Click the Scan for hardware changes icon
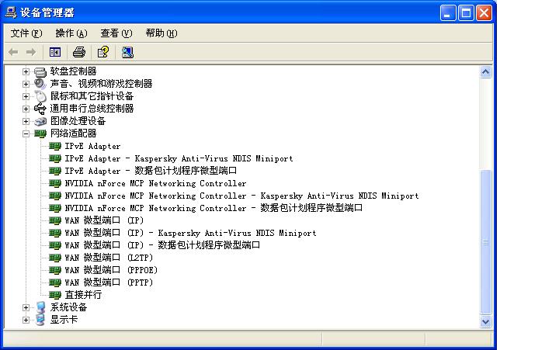 point(127,53)
